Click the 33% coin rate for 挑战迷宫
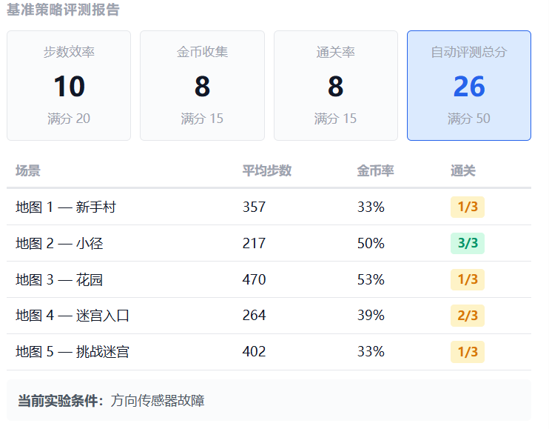This screenshot has width=549, height=429. point(371,351)
